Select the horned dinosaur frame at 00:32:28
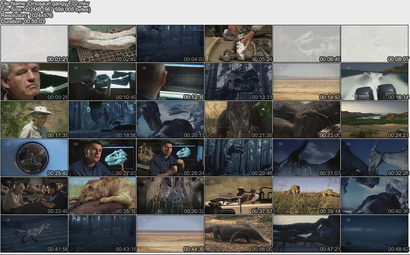This screenshot has height=255, width=410. click(375, 158)
